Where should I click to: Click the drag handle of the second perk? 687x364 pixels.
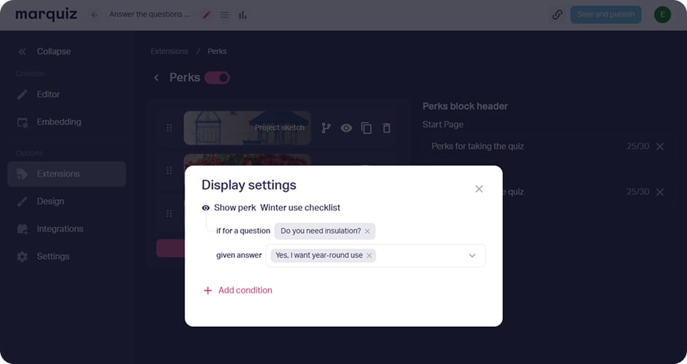pyautogui.click(x=169, y=170)
